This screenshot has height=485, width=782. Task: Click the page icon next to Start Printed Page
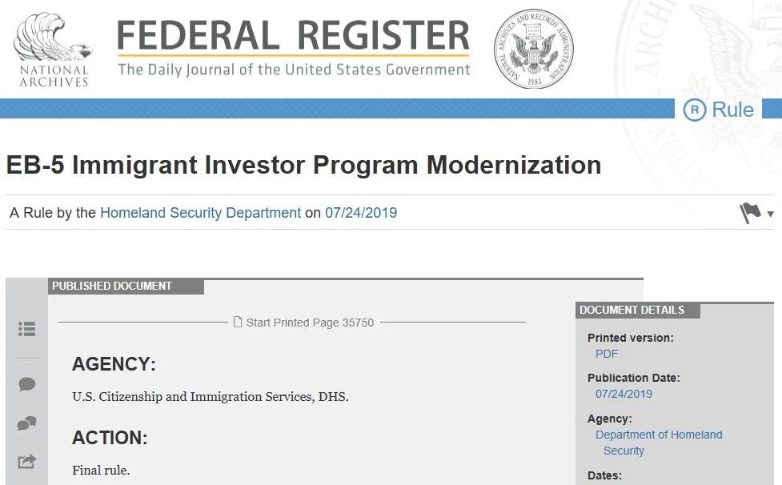click(238, 322)
